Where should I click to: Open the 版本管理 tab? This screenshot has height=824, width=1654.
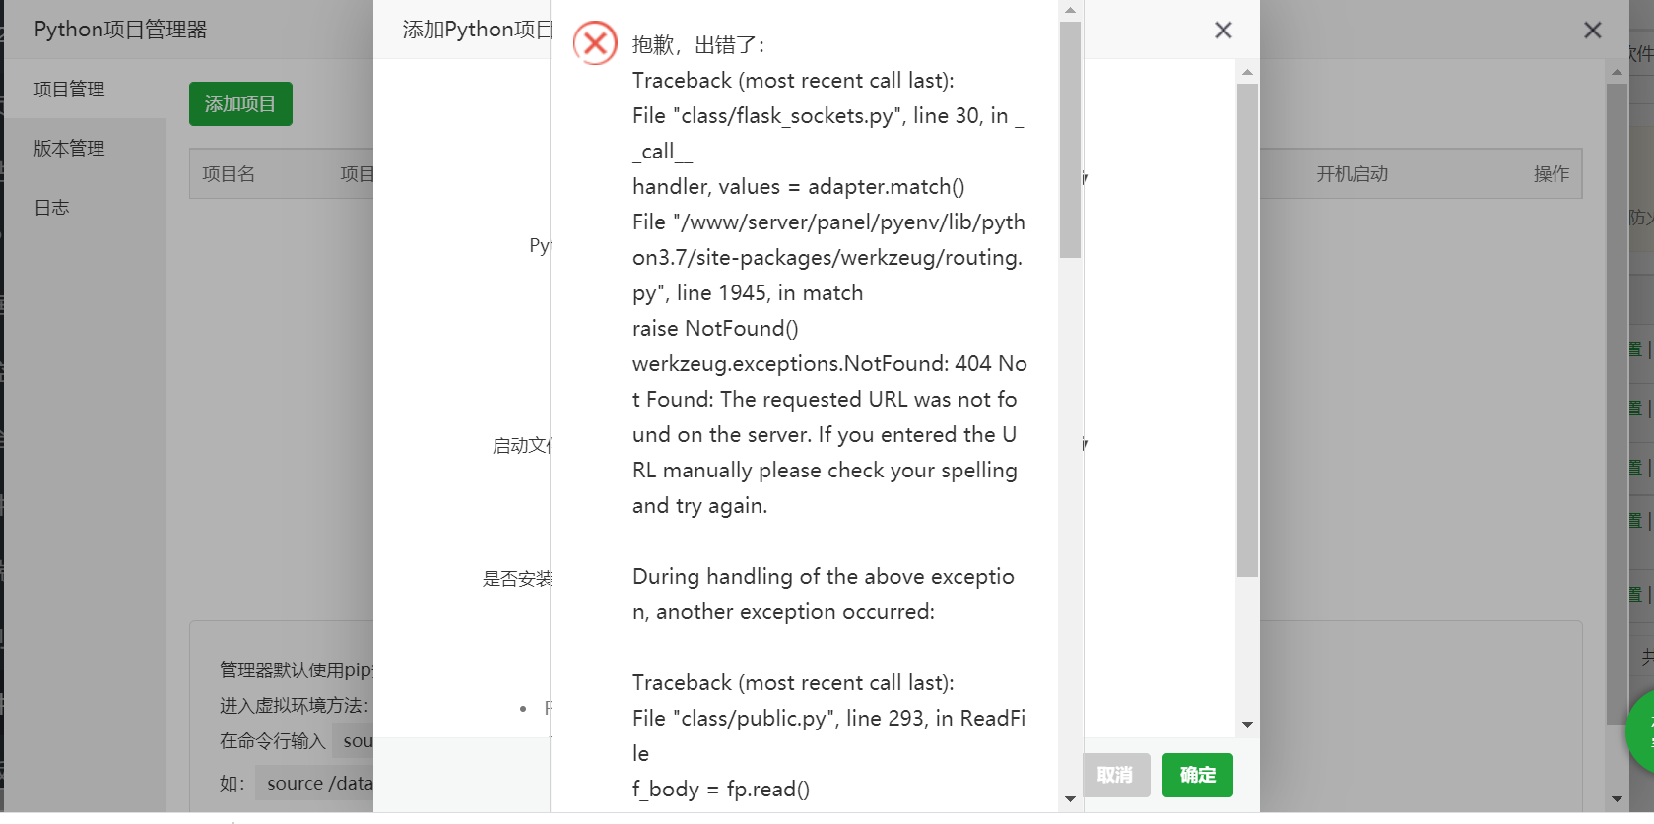pyautogui.click(x=69, y=149)
